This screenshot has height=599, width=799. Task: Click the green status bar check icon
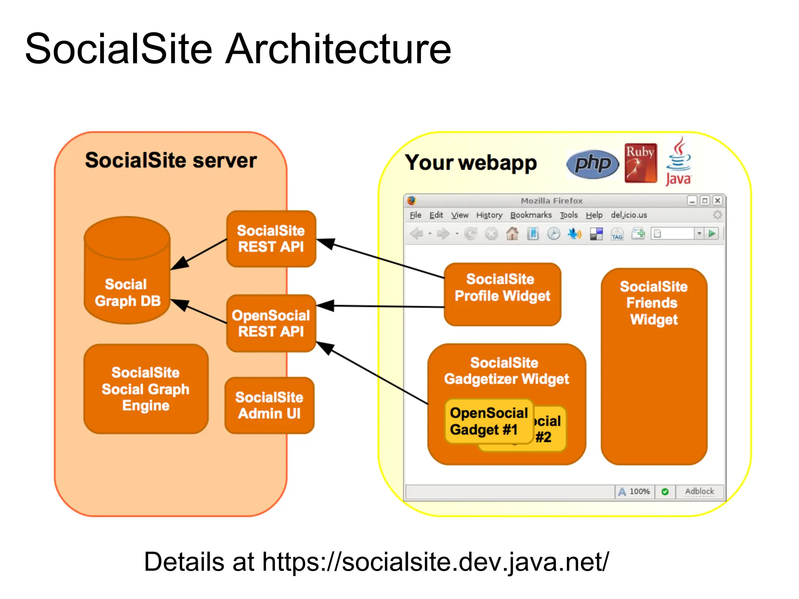point(665,491)
